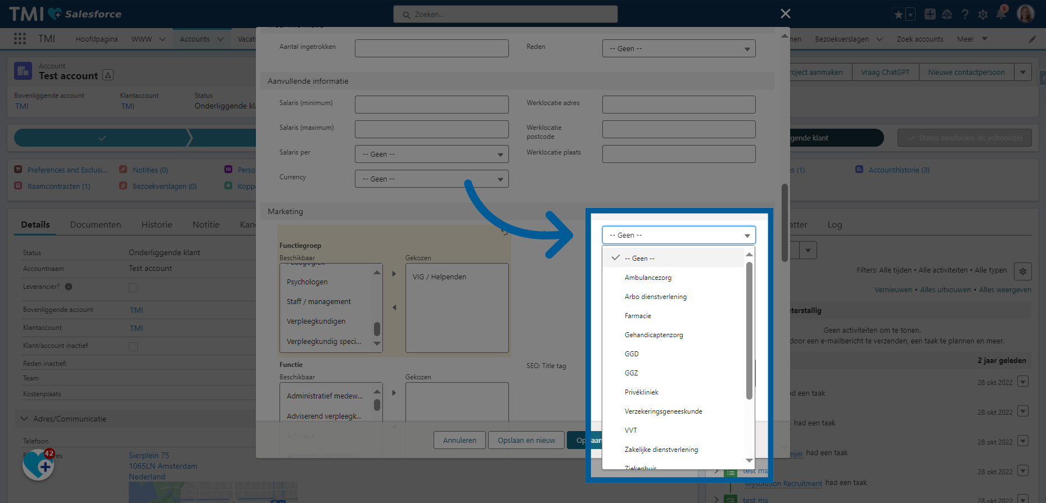Click Alles uitvouwen link

[945, 290]
